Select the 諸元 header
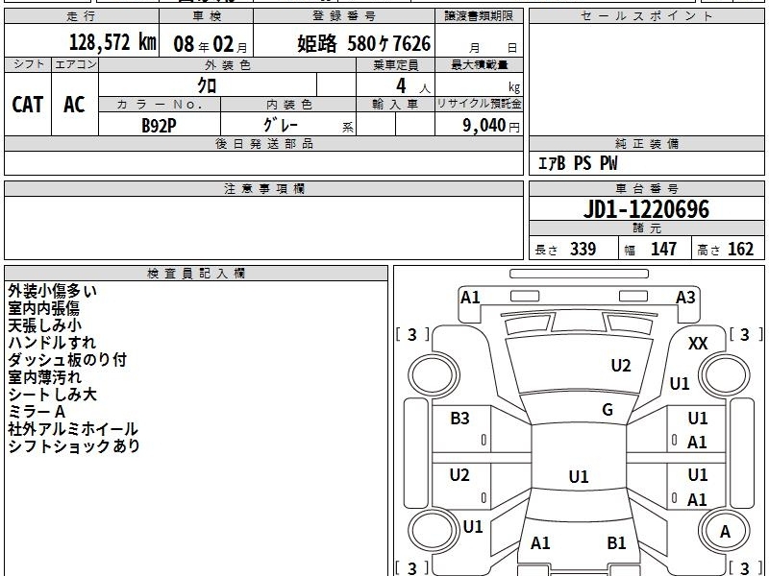This screenshot has width=769, height=576. pyautogui.click(x=646, y=228)
